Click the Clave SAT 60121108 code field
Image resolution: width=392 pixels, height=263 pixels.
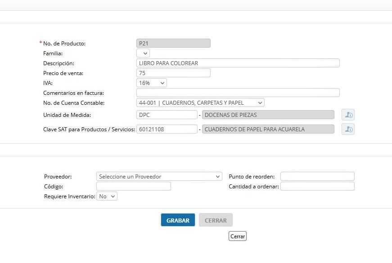tap(167, 129)
